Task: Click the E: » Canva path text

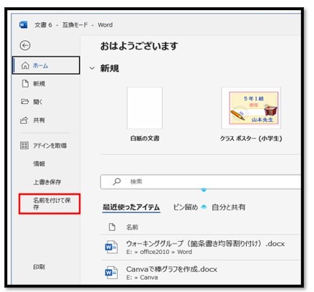Action: click(x=142, y=278)
